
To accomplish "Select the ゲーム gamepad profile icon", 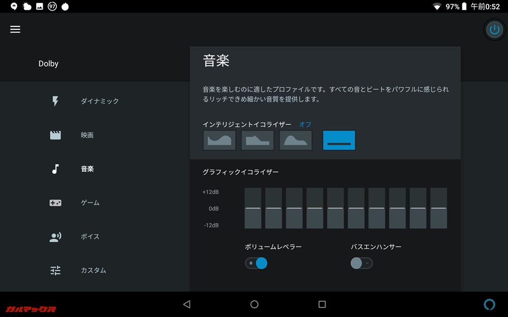I will pos(55,202).
